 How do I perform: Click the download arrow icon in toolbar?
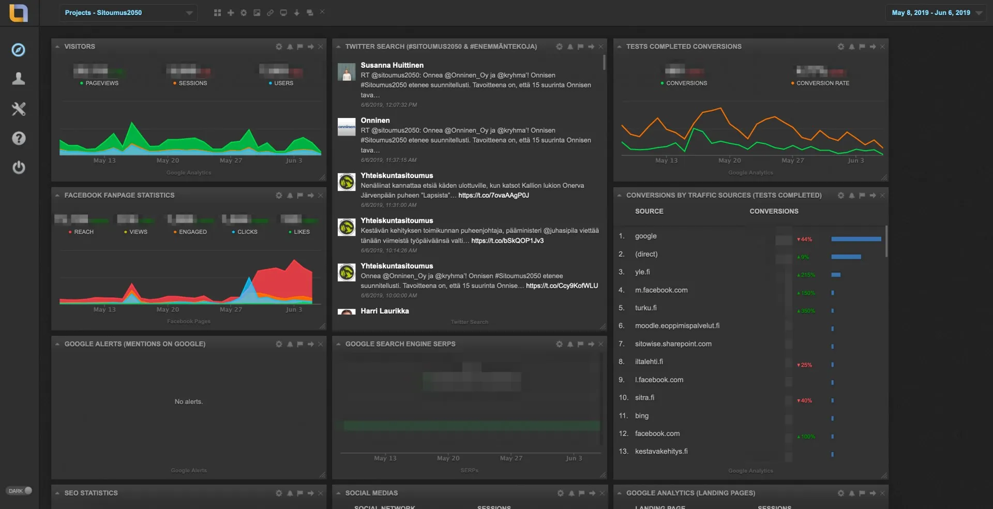click(297, 12)
